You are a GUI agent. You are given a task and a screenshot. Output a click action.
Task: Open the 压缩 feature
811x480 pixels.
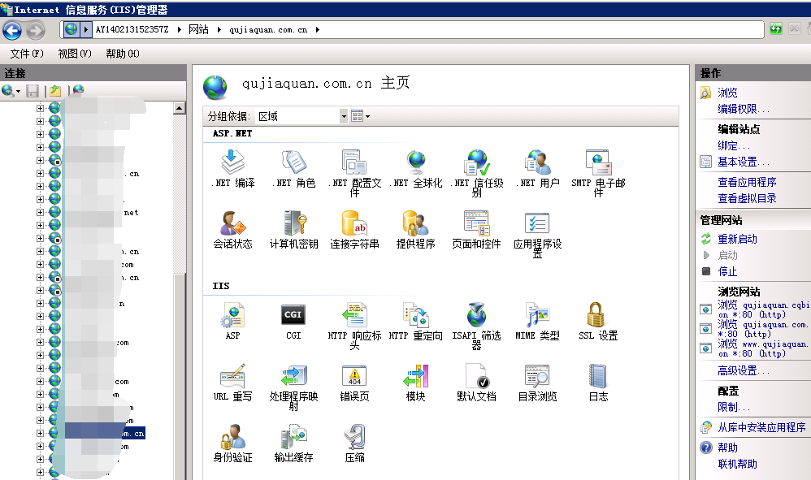pos(355,443)
